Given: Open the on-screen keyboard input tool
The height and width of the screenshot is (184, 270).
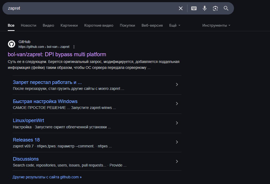Looking at the screenshot, I should 194,8.
